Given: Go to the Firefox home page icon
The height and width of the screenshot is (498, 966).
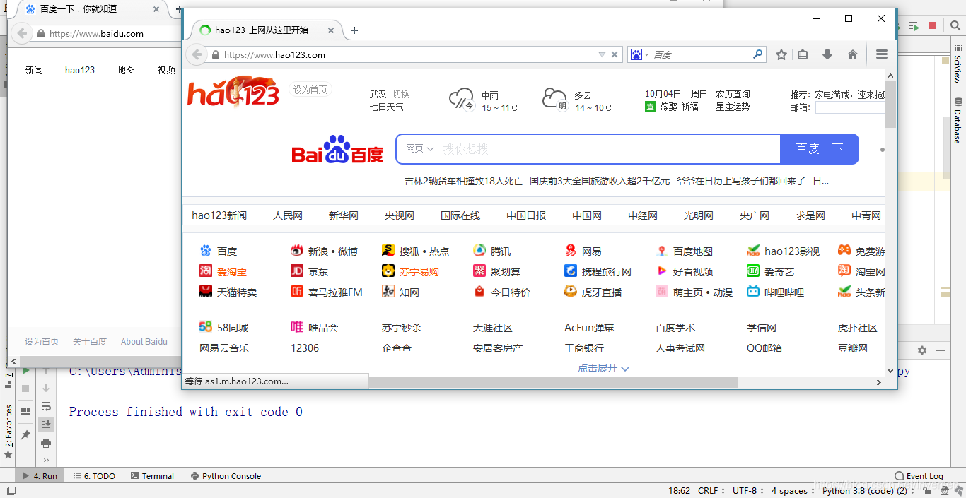Looking at the screenshot, I should click(853, 54).
